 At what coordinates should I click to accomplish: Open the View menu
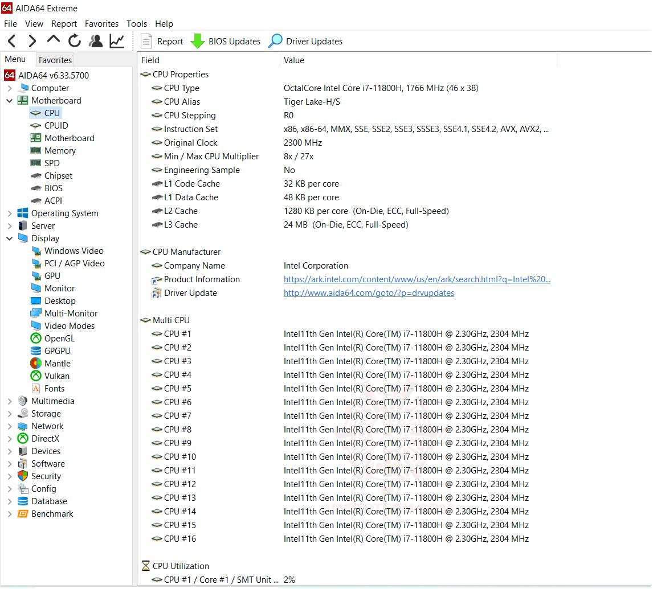pos(34,24)
